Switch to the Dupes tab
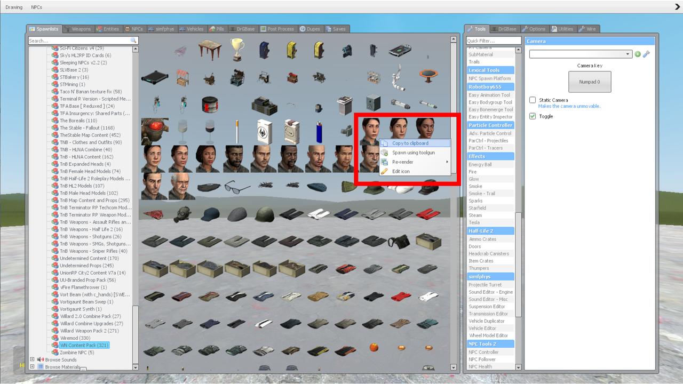Image resolution: width=683 pixels, height=384 pixels. click(310, 29)
